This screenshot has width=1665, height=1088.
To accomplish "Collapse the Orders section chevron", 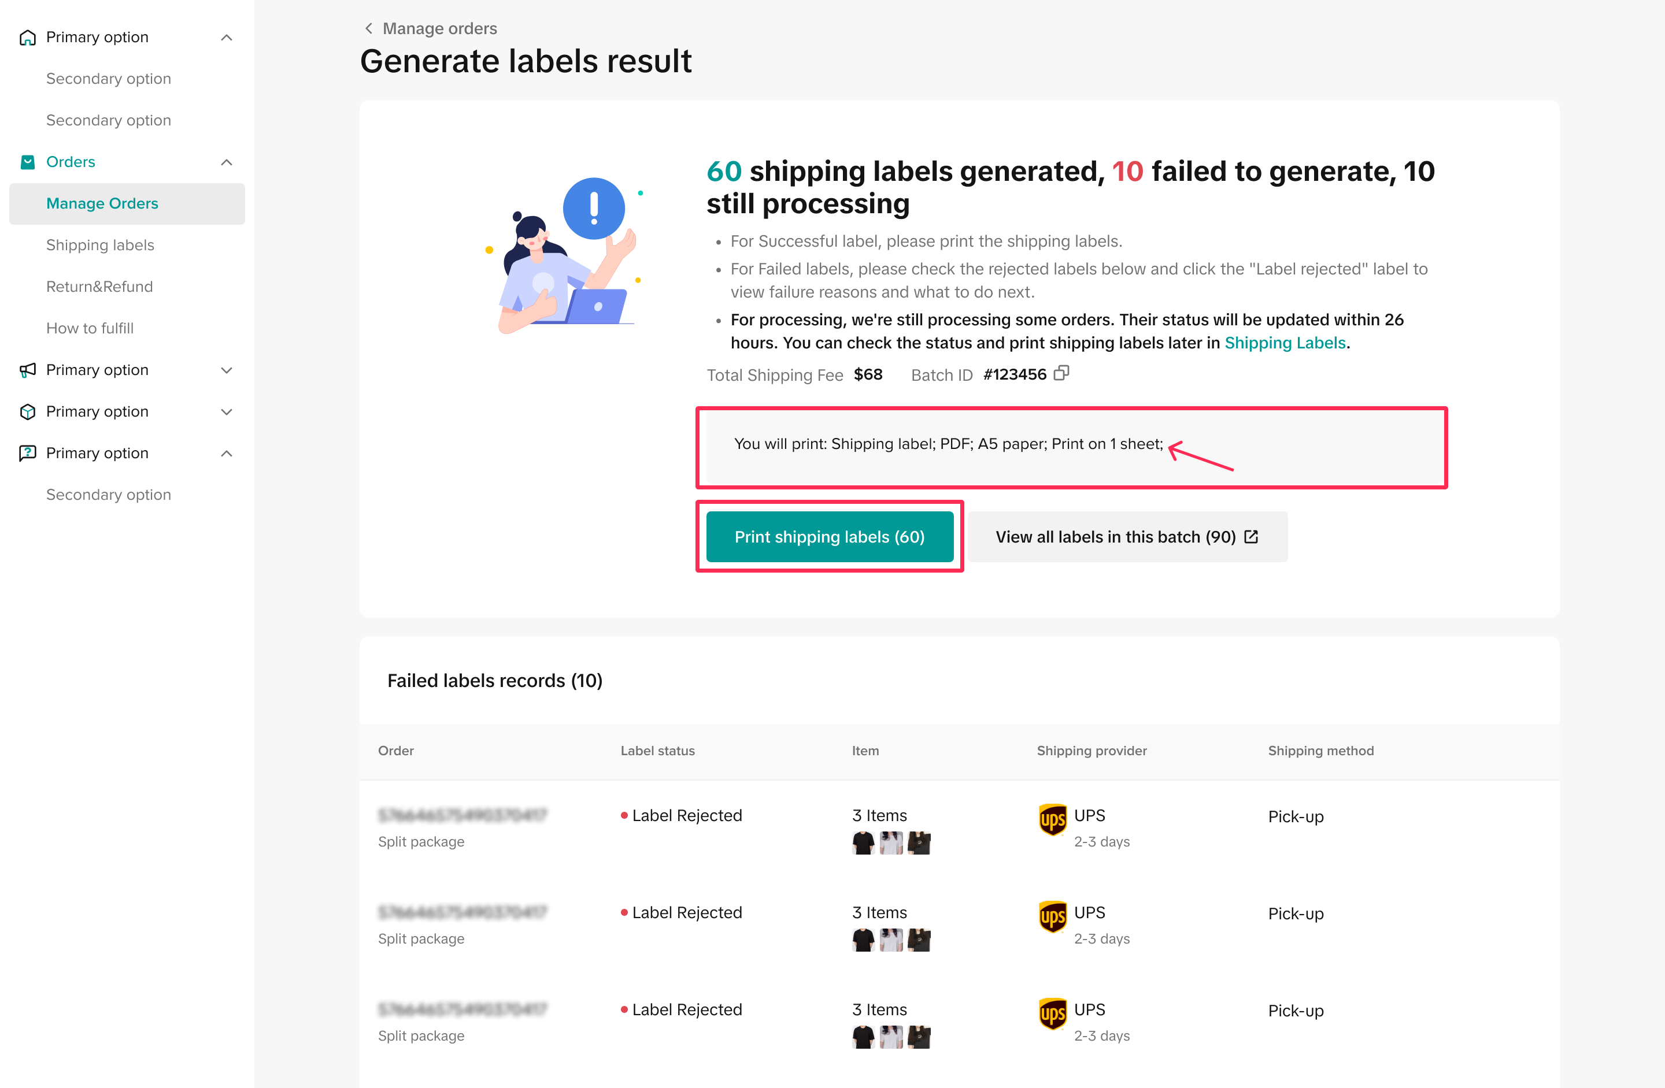I will (227, 162).
